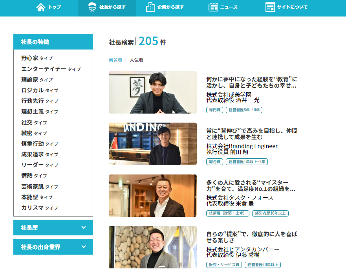Click the house icon for トップ
This screenshot has width=346, height=279.
[x=41, y=7]
